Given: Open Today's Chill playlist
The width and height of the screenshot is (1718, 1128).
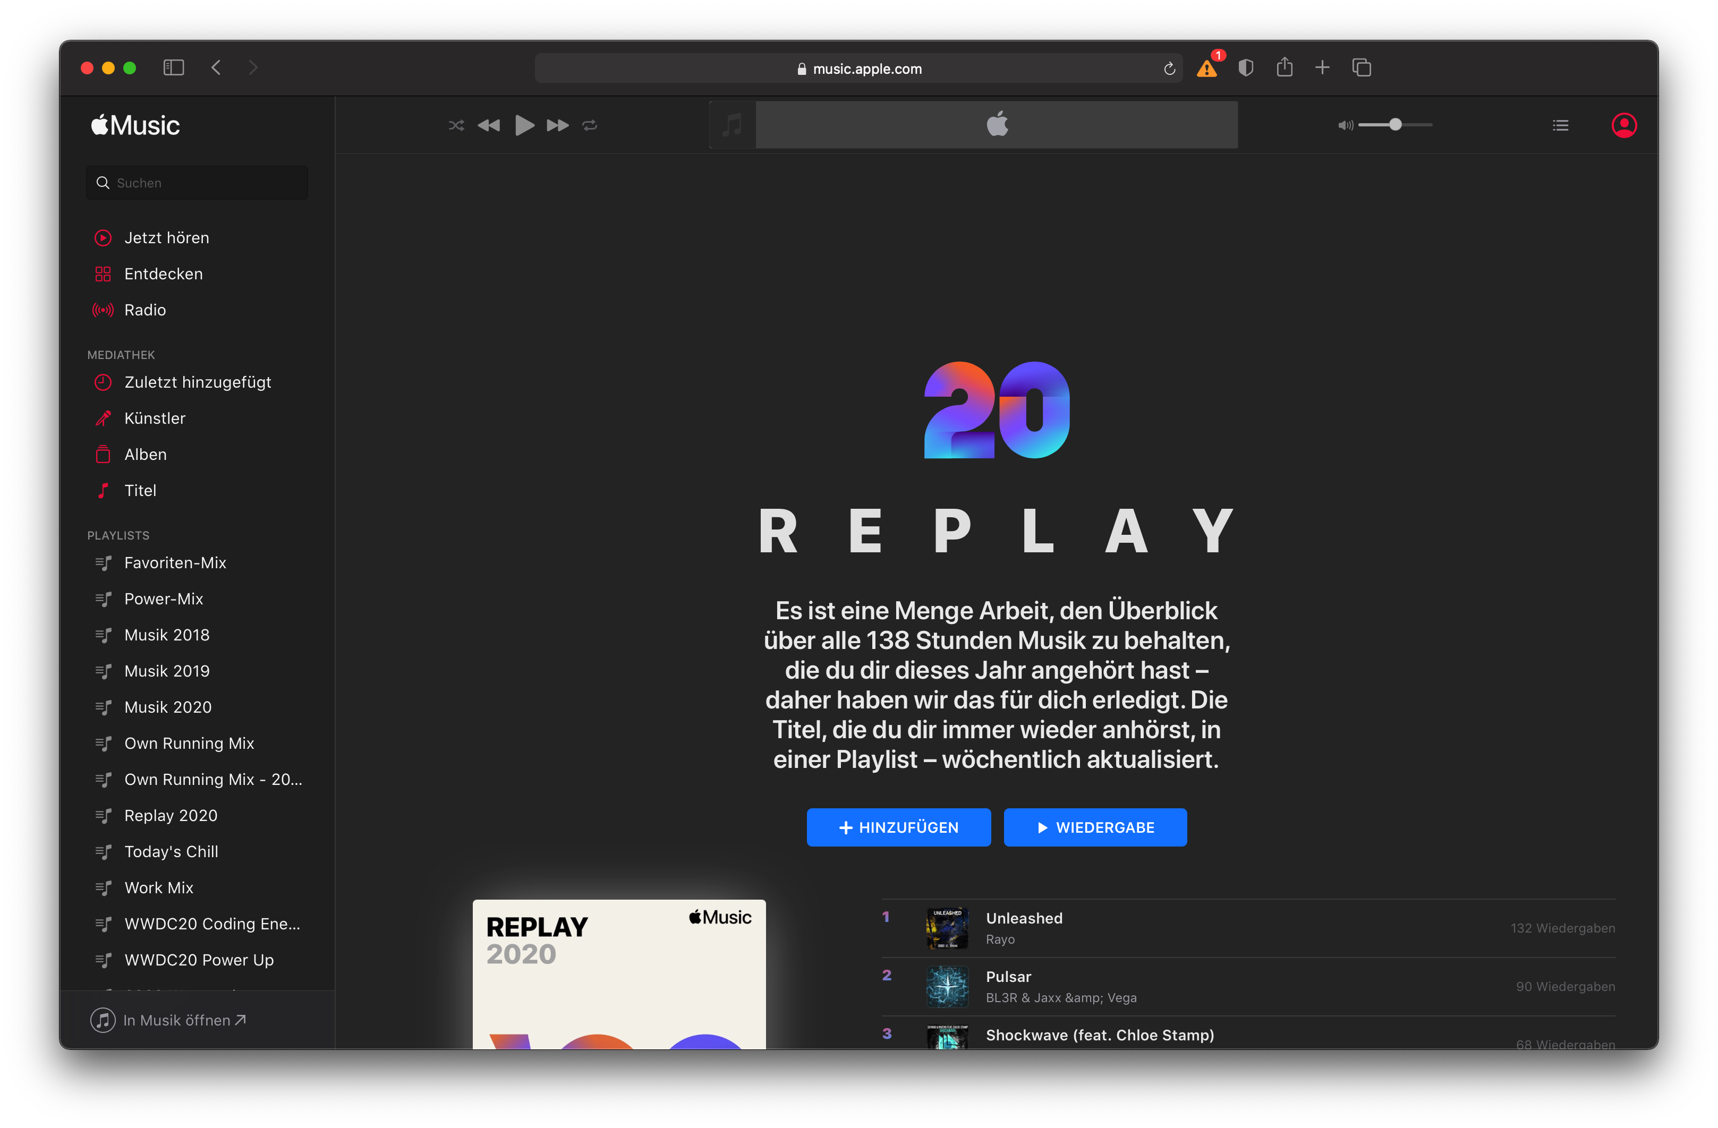Looking at the screenshot, I should click(171, 851).
